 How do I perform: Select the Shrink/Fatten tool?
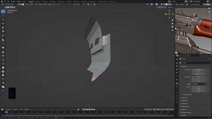(3, 83)
